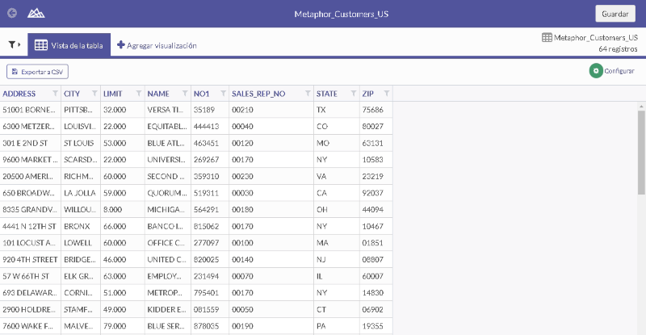Click the green Configurar gear icon

(x=596, y=71)
